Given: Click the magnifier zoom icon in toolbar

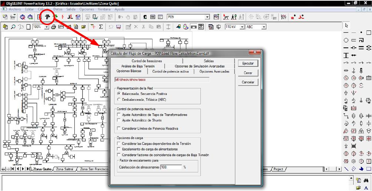Looking at the screenshot, I should point(13,27).
